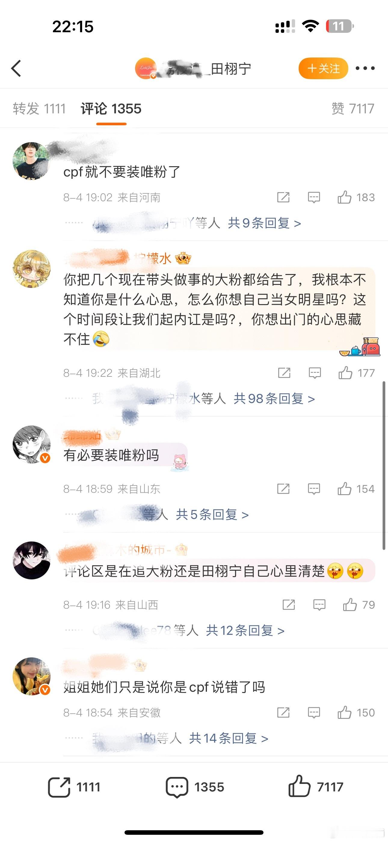
Task: Reply to the comment from Hubei
Action: coord(315,373)
